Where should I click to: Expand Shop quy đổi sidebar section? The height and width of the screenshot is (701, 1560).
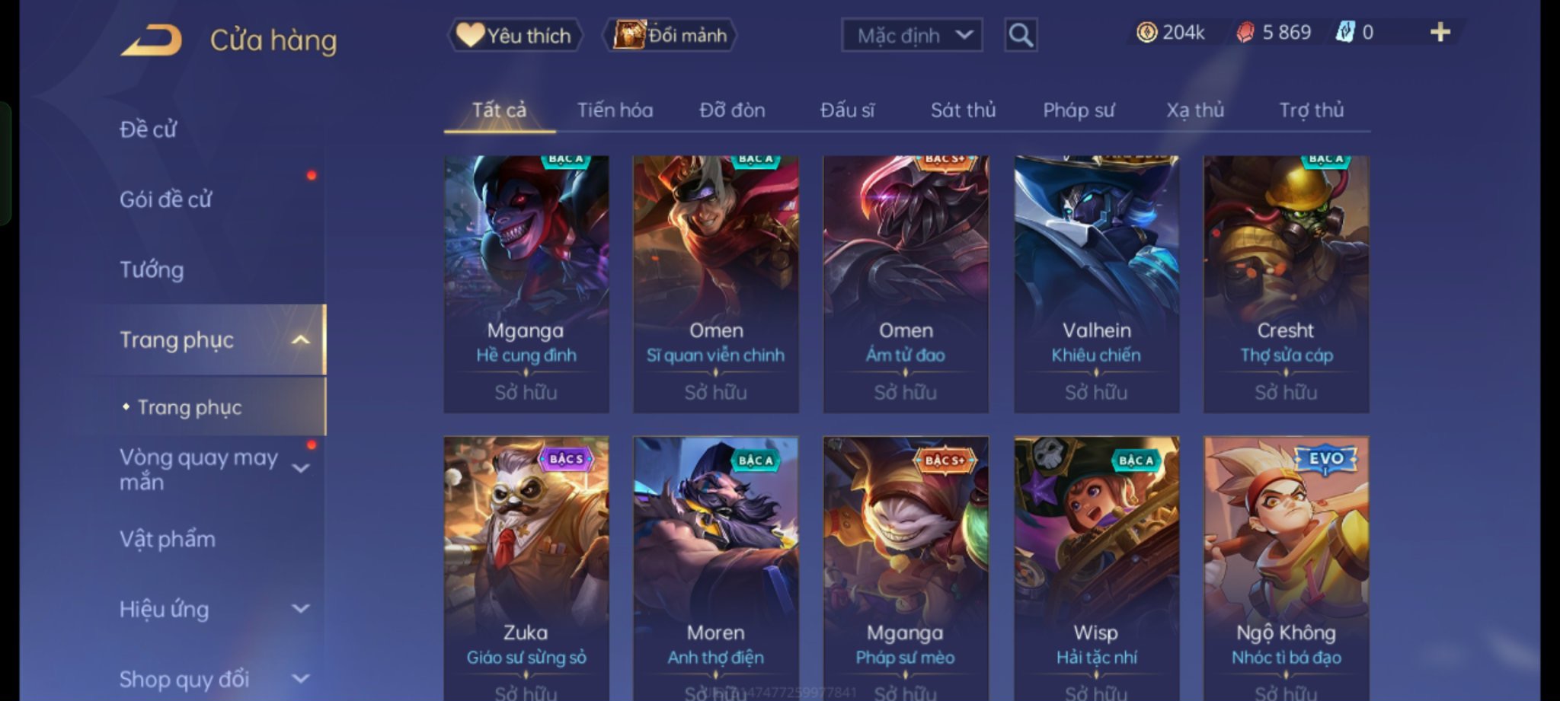pyautogui.click(x=301, y=678)
